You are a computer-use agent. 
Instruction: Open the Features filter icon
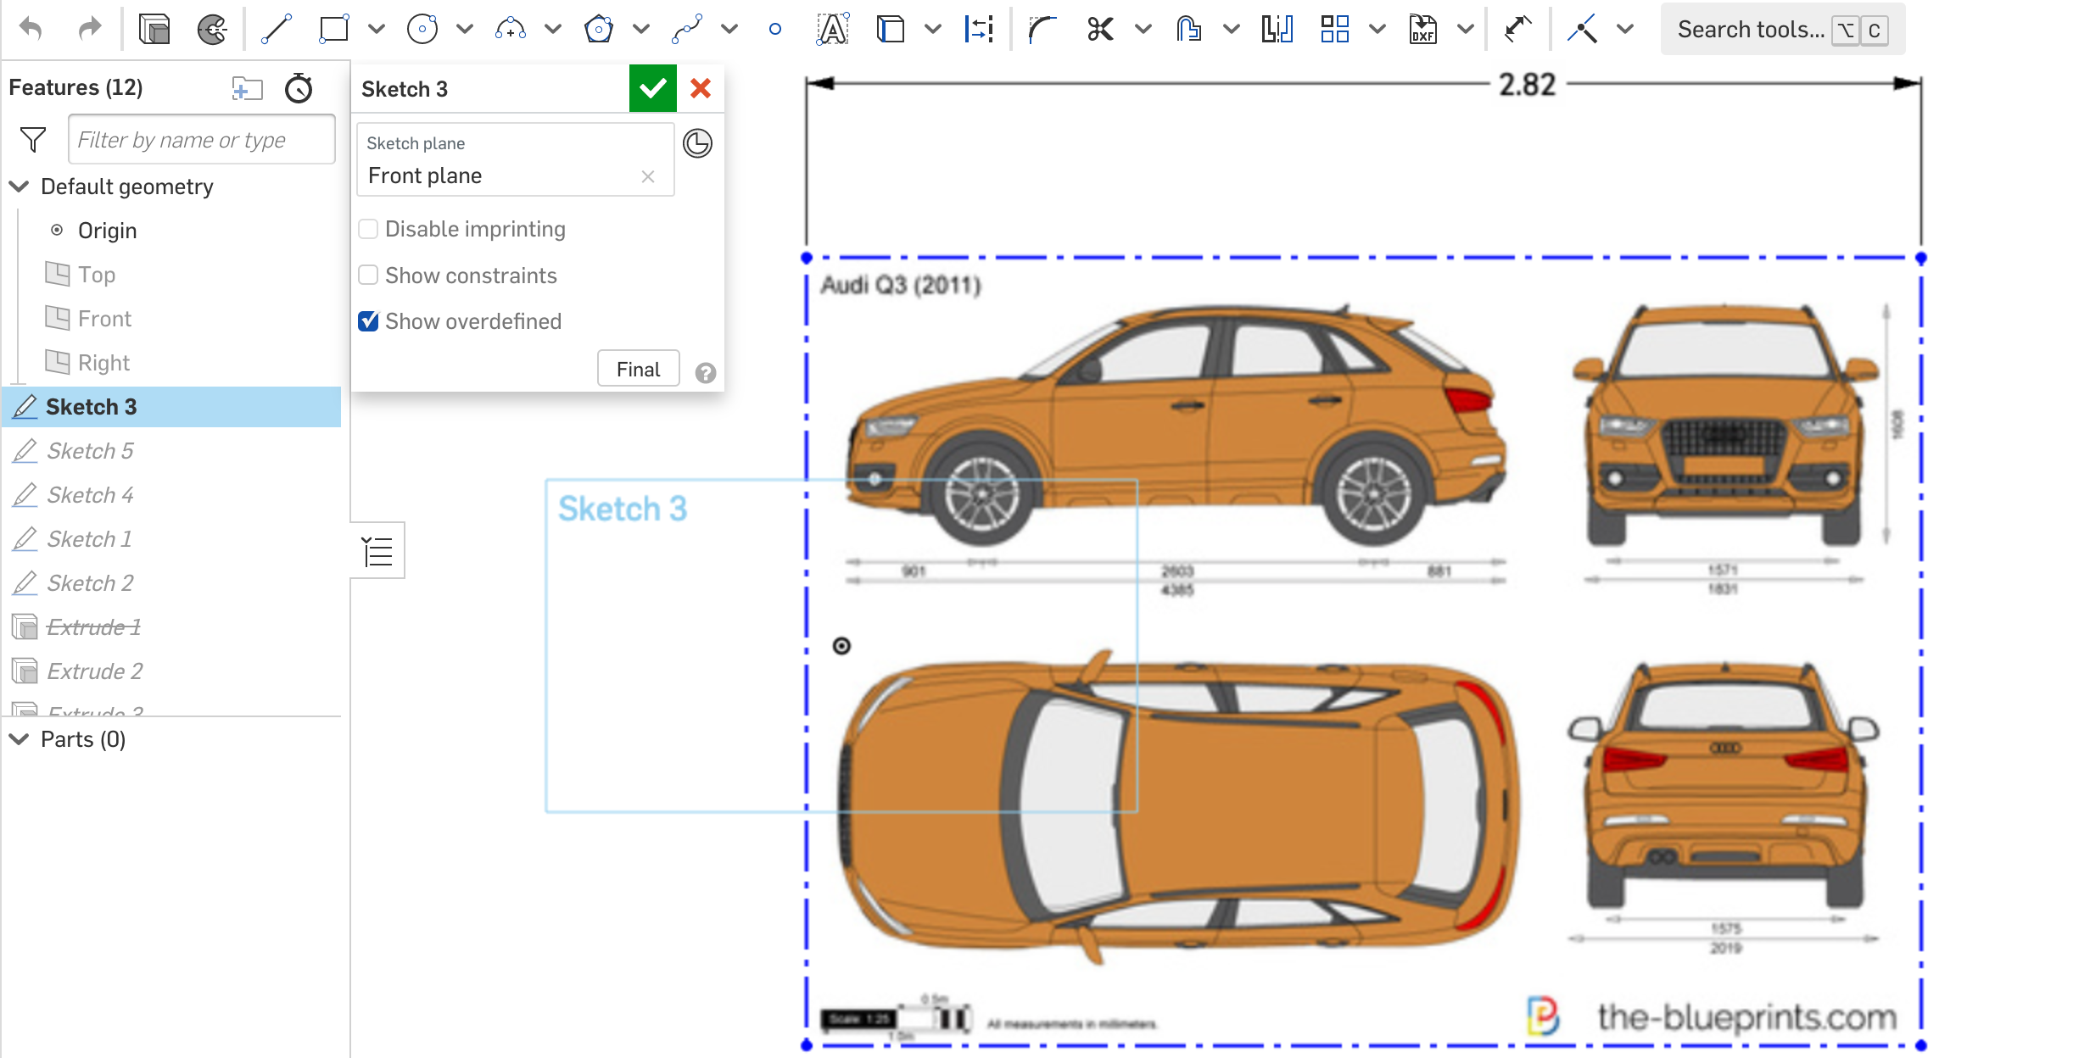(31, 138)
